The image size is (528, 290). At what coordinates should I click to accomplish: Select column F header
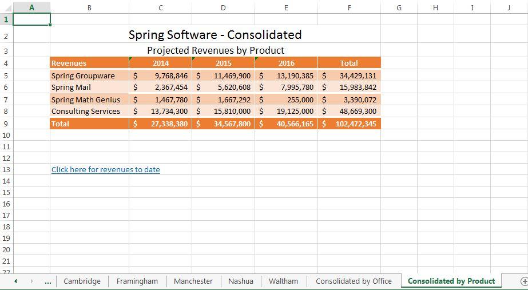[349, 7]
